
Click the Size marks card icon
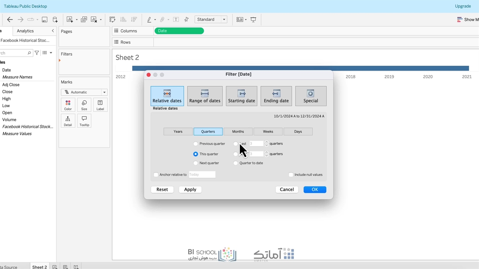pyautogui.click(x=84, y=105)
